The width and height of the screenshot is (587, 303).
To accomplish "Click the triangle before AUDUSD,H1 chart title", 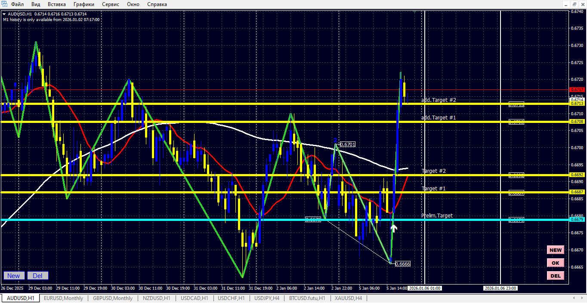I will click(5, 14).
